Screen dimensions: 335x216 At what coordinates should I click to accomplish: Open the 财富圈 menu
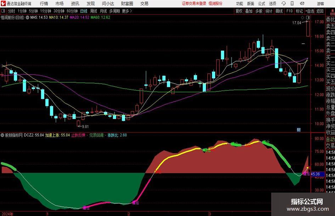pos(127,4)
